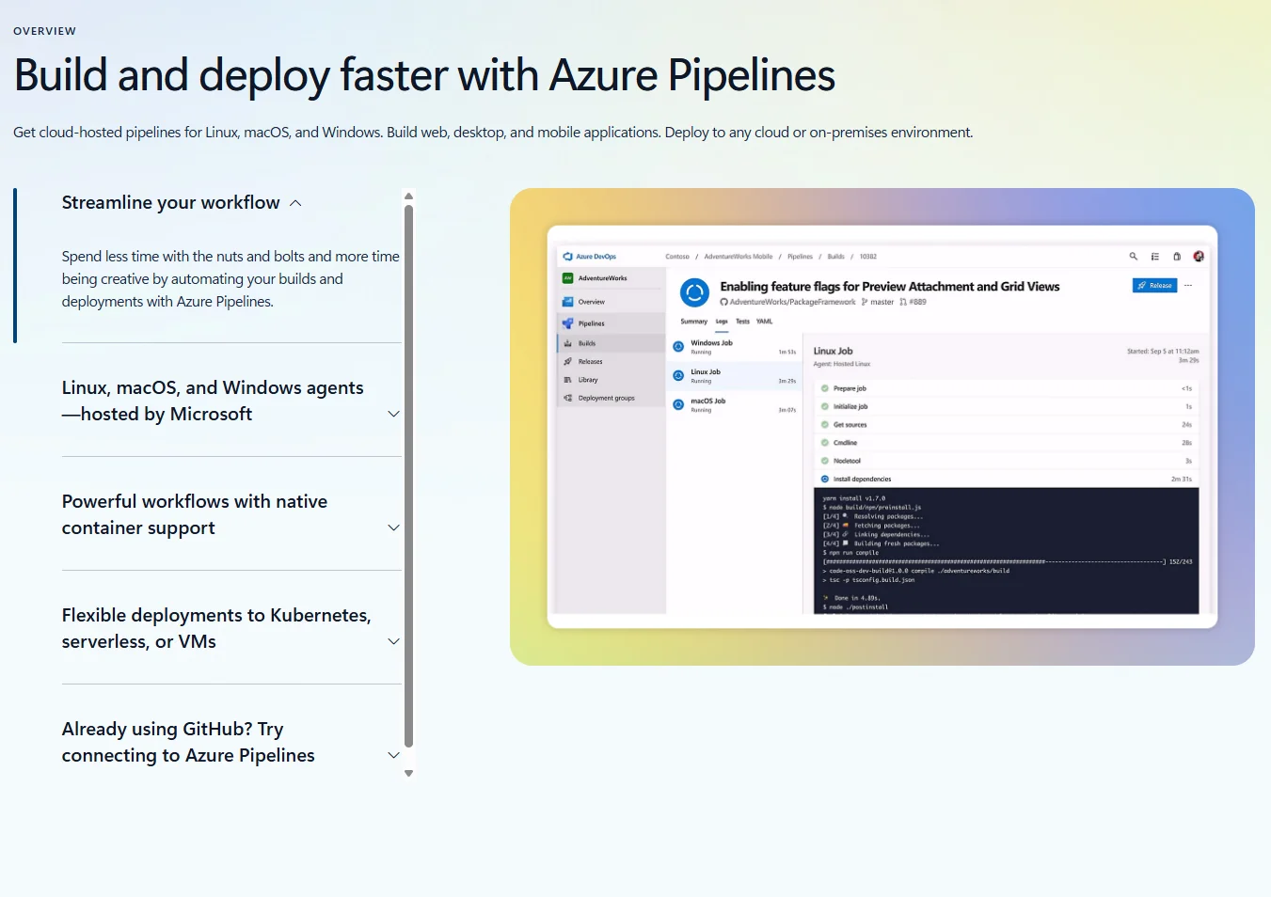Click the macOS Job running status icon
This screenshot has width=1271, height=897.
[x=678, y=405]
